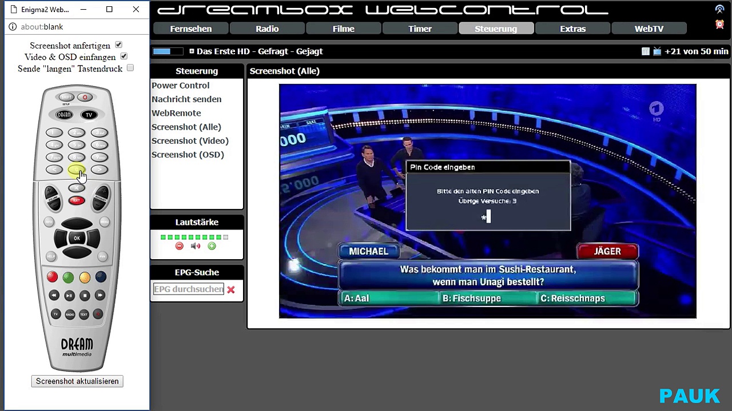Click the volume mute speaker icon
Image resolution: width=732 pixels, height=411 pixels.
pos(196,246)
